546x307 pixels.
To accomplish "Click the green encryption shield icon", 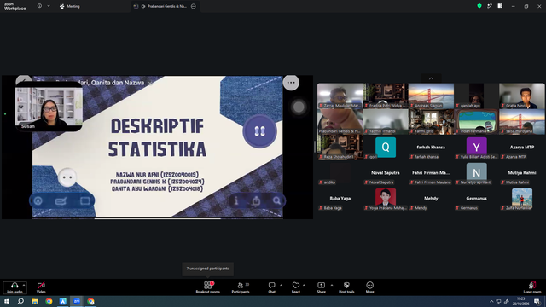I will point(479,6).
